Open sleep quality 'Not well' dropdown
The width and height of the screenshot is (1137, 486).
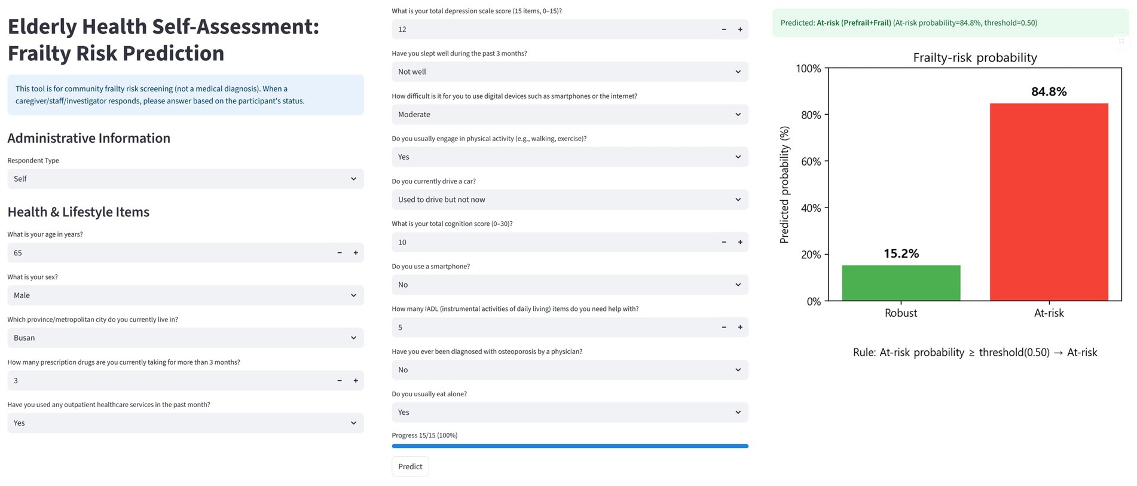[570, 72]
